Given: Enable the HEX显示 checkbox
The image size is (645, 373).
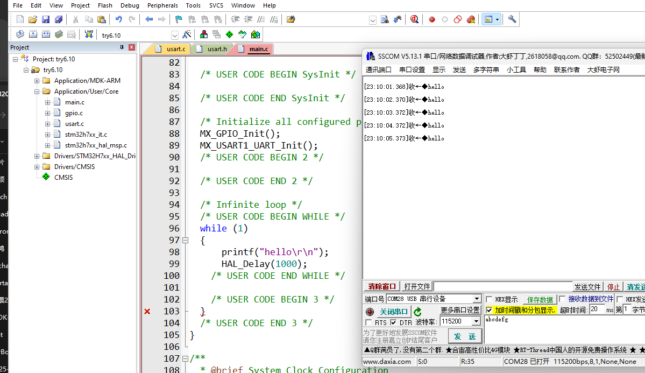Looking at the screenshot, I should [x=489, y=299].
